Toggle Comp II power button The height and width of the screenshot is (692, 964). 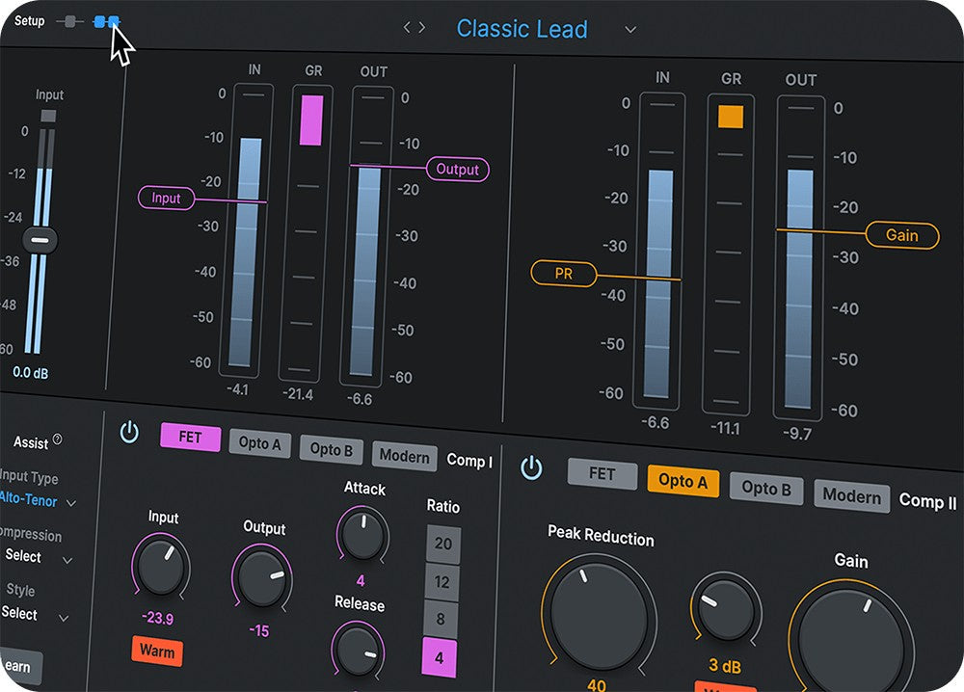(531, 468)
